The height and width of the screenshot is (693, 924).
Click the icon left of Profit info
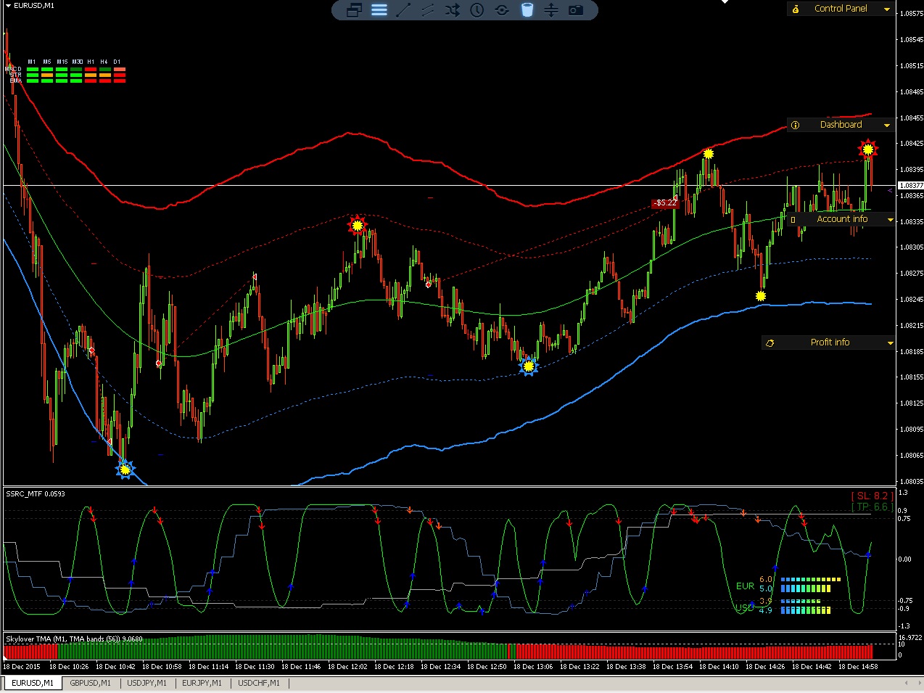click(770, 343)
